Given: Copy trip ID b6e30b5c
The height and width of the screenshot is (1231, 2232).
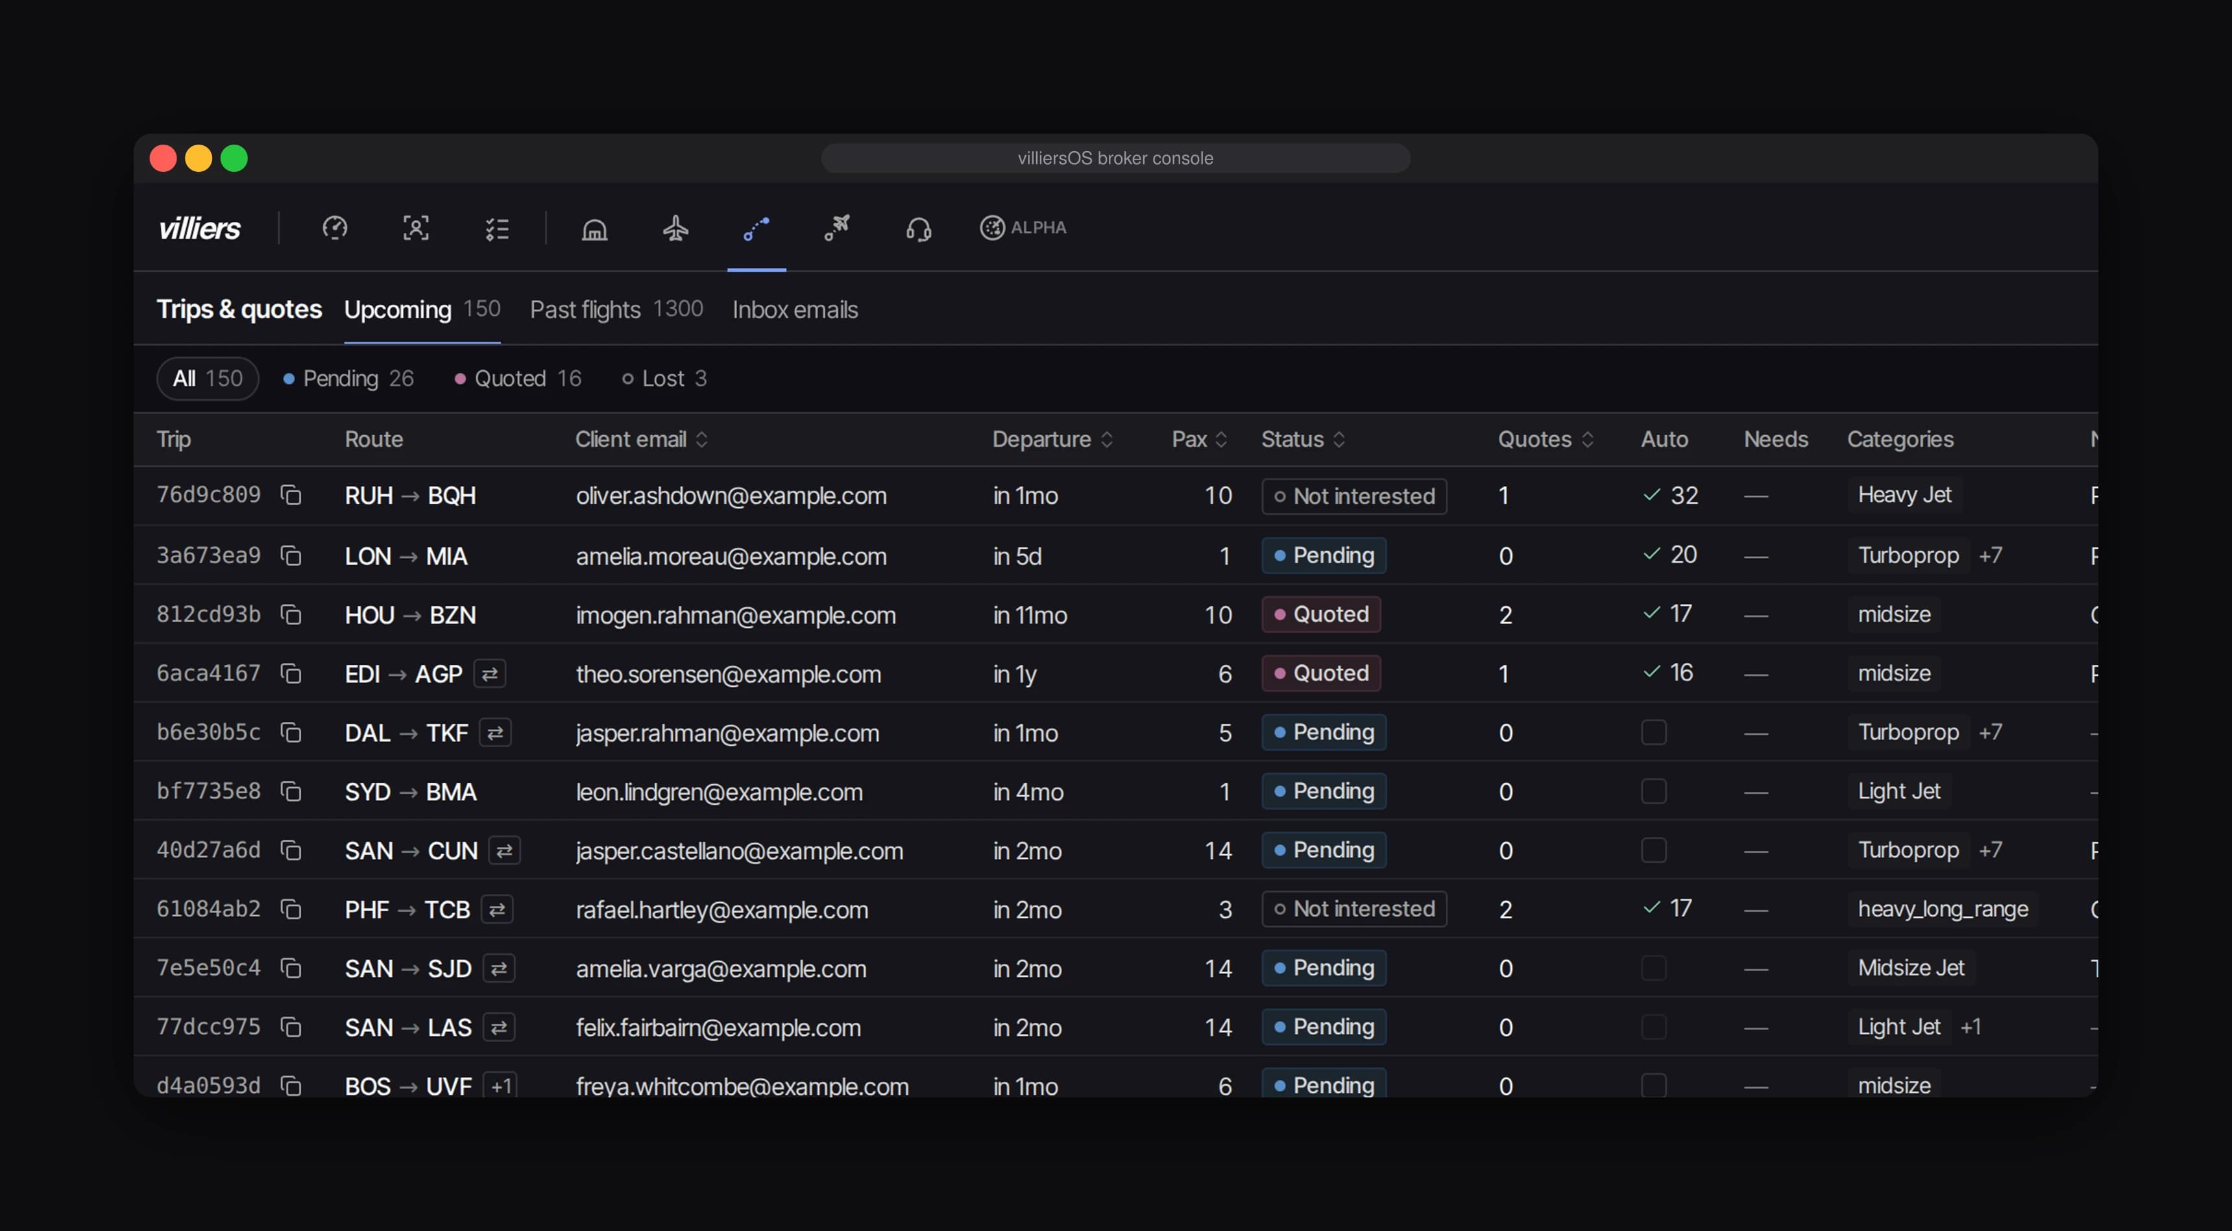Looking at the screenshot, I should coord(291,732).
